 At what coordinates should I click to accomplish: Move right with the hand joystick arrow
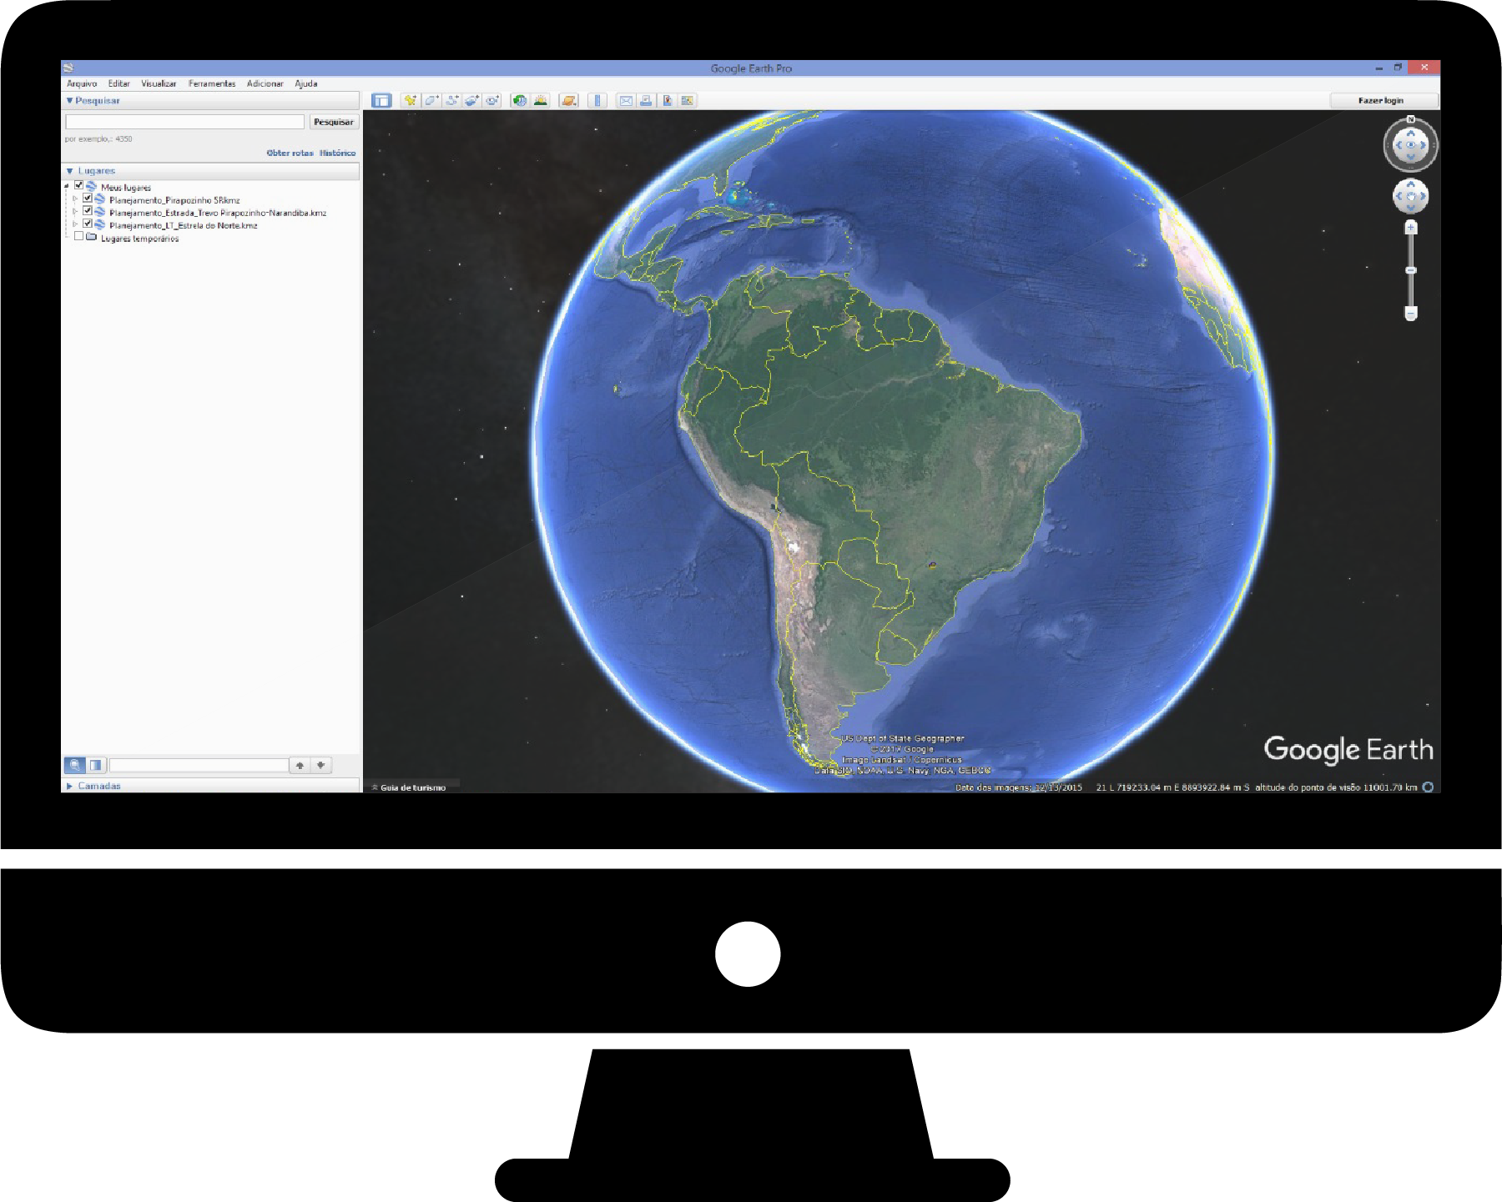pyautogui.click(x=1423, y=196)
